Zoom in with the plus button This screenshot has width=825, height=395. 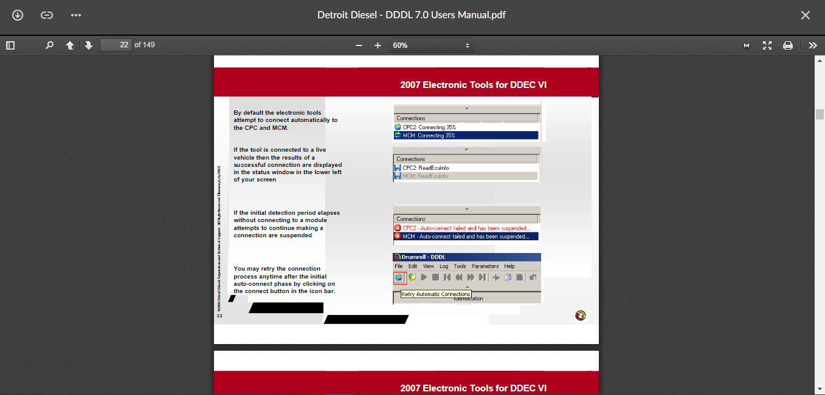tap(378, 46)
